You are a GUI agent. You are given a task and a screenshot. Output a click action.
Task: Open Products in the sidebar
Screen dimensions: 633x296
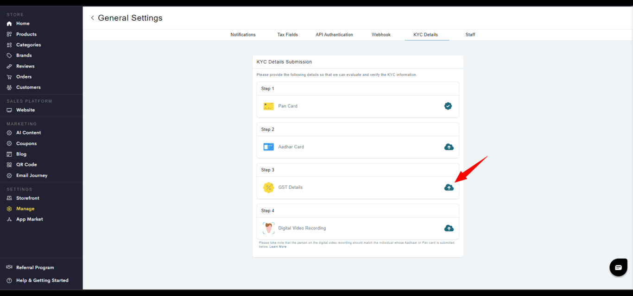pos(26,34)
